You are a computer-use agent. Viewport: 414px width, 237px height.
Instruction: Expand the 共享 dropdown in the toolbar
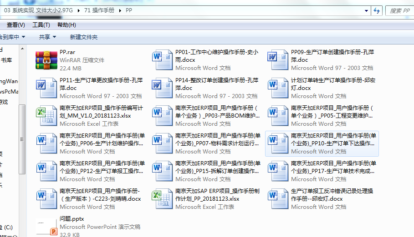tap(47, 37)
